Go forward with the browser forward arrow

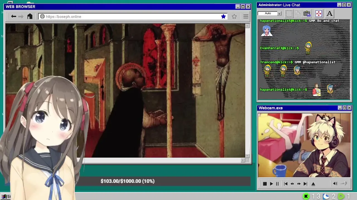click(x=21, y=16)
